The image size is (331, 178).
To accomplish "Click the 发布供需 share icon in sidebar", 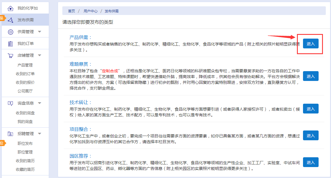I will click(10, 20).
